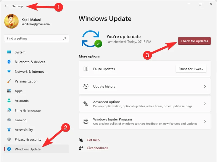This screenshot has height=162, width=217.
Task: Click the search magnifier in Find a setting
Action: (x=64, y=38)
